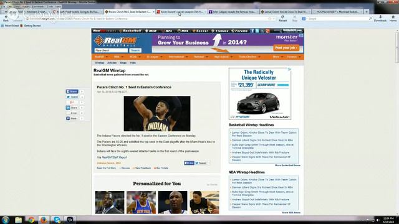This screenshot has height=224, width=399.
Task: Click Tweet button under article
Action: [201, 163]
